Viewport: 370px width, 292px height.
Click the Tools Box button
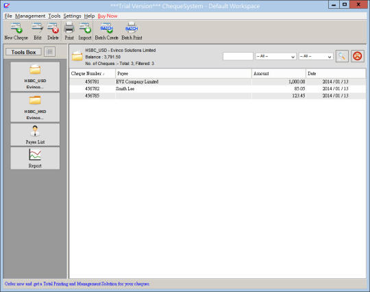23,52
